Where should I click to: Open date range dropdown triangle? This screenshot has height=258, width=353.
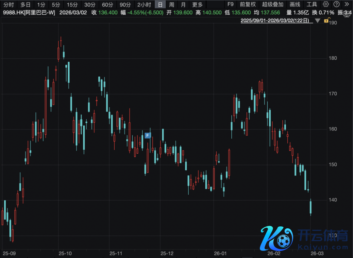click(x=317, y=21)
